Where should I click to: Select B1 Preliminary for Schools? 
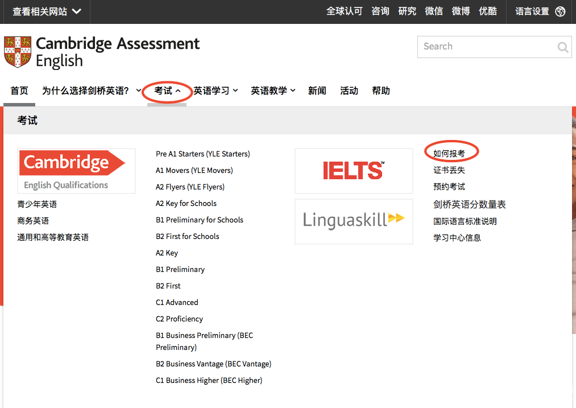[x=200, y=220]
